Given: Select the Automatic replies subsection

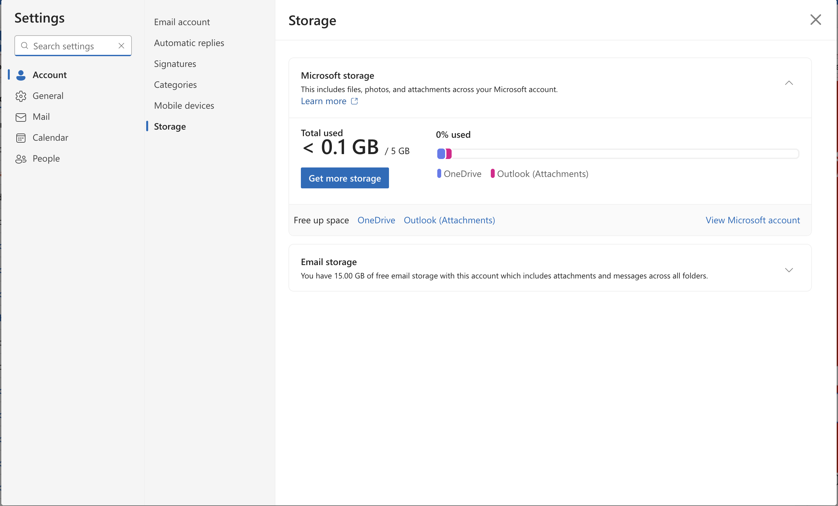Looking at the screenshot, I should coord(189,43).
